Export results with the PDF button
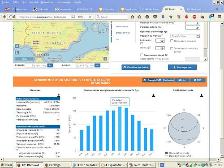The width and height of the screenshot is (224, 168). pos(198,80)
